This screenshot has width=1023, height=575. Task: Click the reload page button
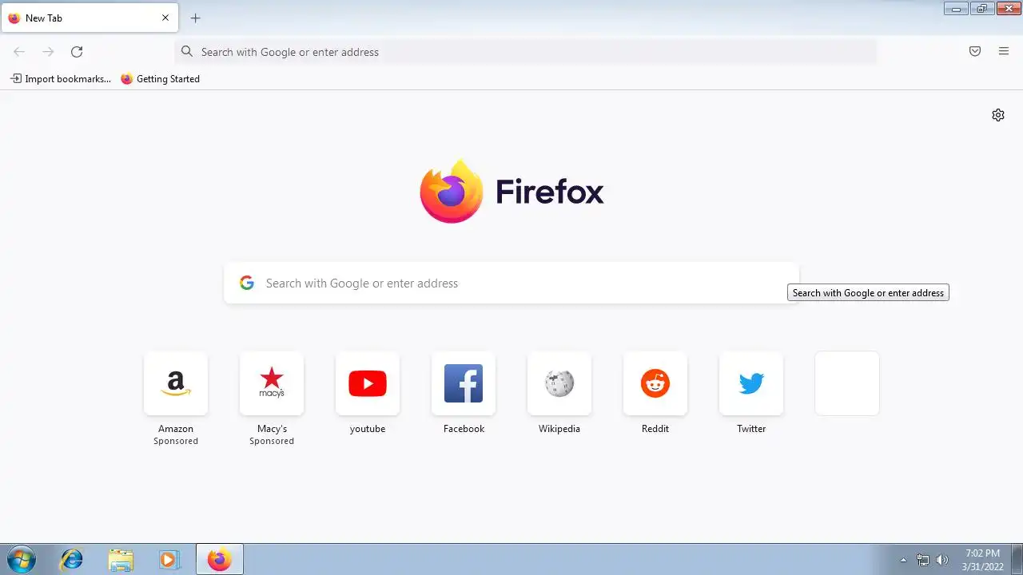click(x=77, y=52)
